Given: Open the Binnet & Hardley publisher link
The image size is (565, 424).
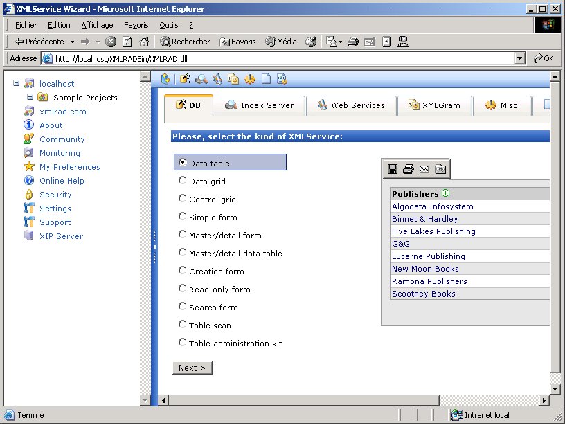Looking at the screenshot, I should [x=424, y=219].
